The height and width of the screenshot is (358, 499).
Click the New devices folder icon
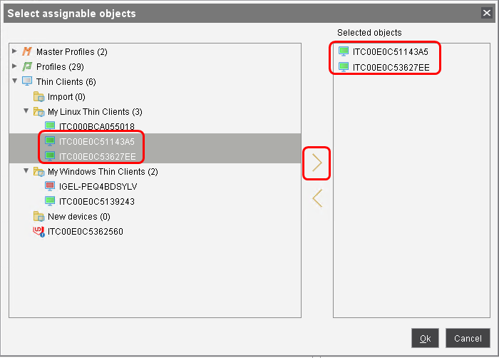click(39, 216)
